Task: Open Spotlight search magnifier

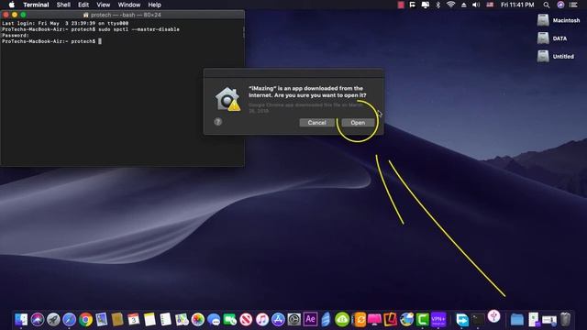Action: point(547,5)
